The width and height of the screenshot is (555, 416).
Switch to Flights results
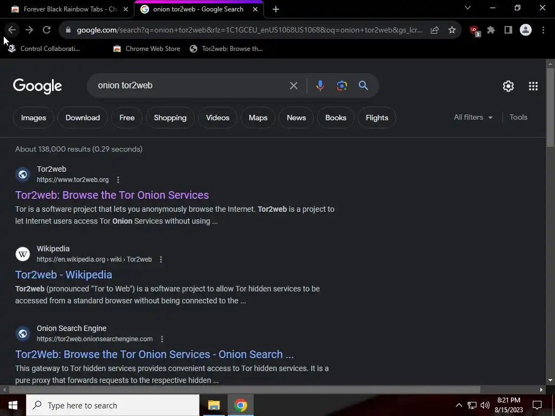[377, 118]
